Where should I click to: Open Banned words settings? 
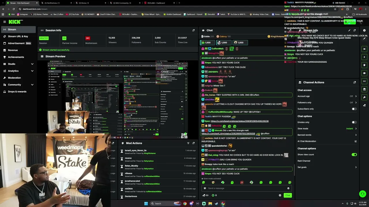tap(327, 135)
